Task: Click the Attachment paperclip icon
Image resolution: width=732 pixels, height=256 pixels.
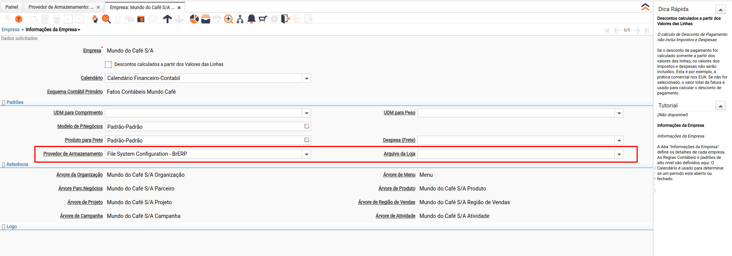Action: tap(118, 19)
